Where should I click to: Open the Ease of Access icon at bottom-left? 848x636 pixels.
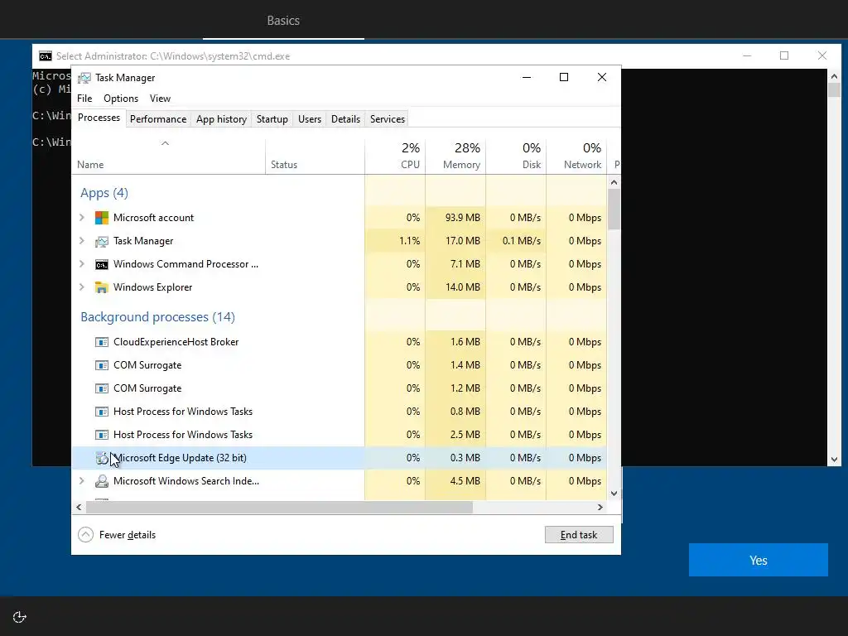coord(20,617)
